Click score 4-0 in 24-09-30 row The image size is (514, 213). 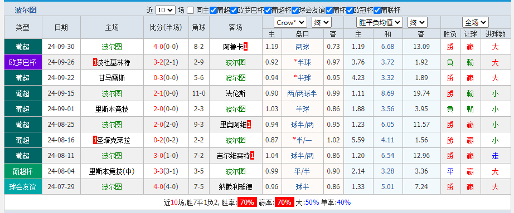(158, 47)
